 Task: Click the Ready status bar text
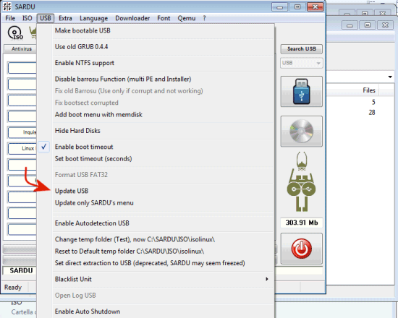13,288
